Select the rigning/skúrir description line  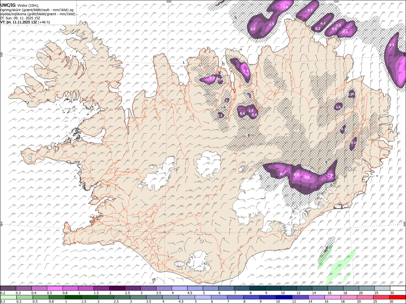(x=37, y=10)
